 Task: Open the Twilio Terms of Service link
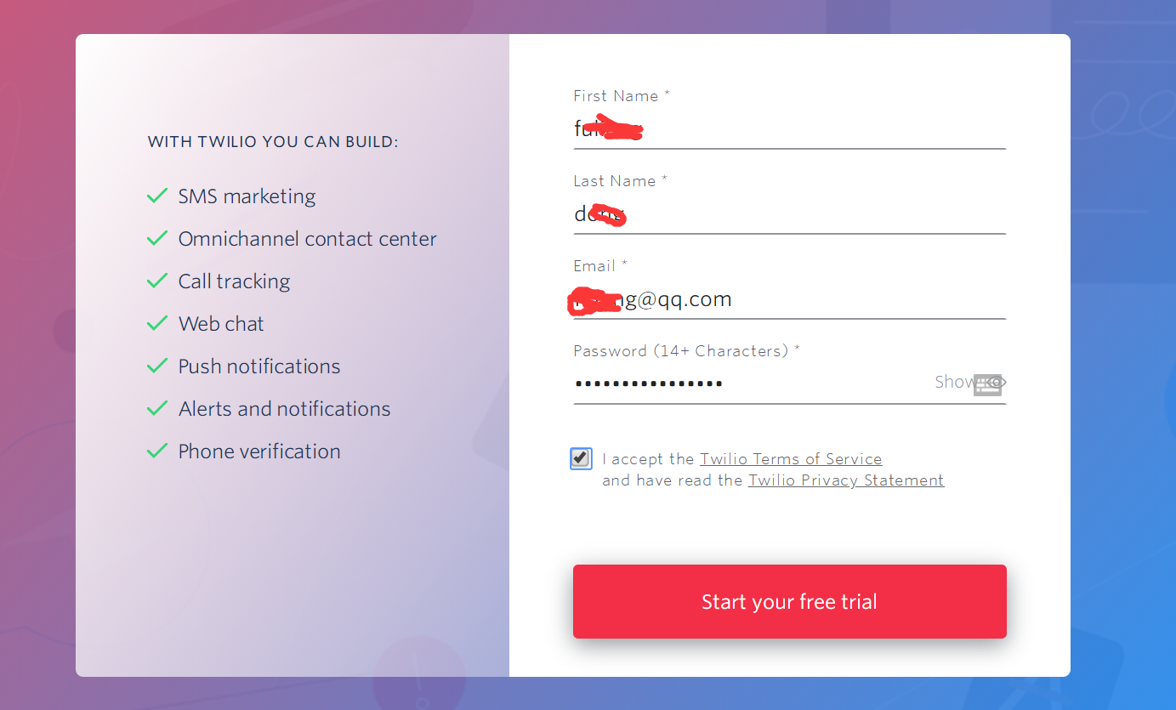[x=790, y=459]
